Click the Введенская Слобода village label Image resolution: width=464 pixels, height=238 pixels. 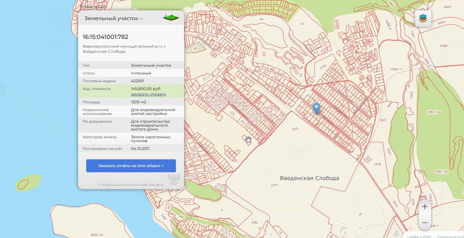click(x=309, y=178)
